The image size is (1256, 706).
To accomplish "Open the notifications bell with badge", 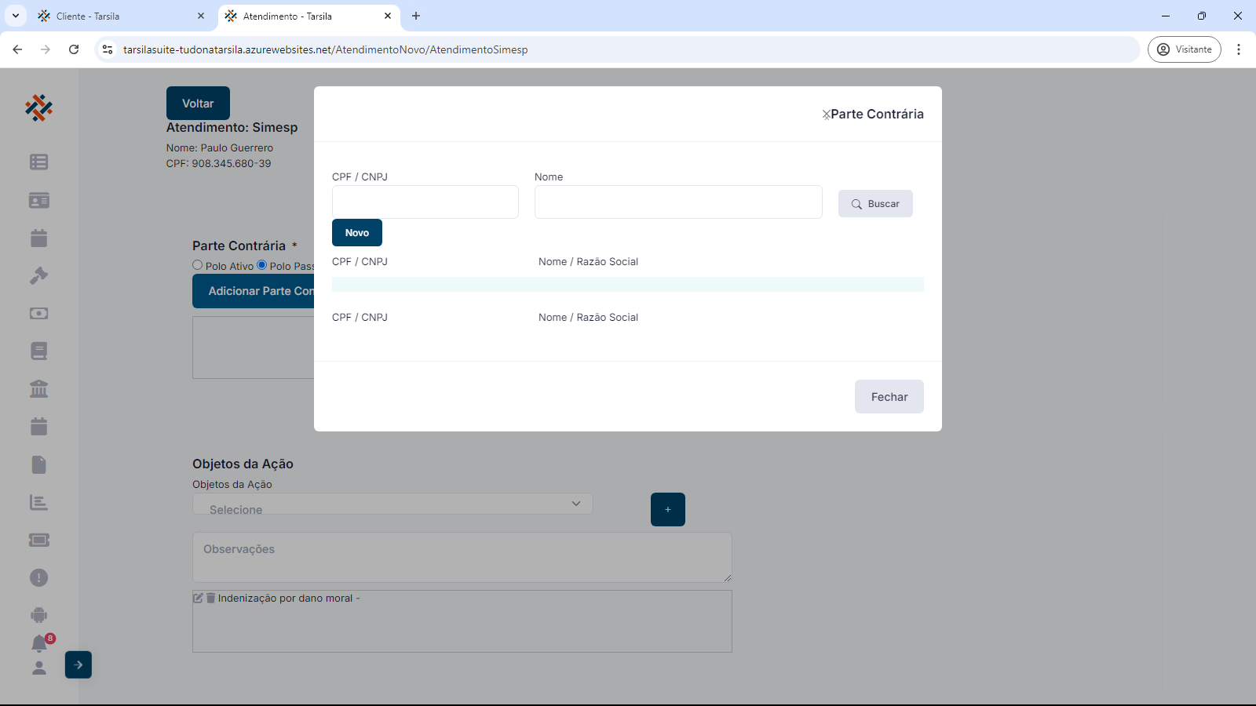I will tap(39, 644).
